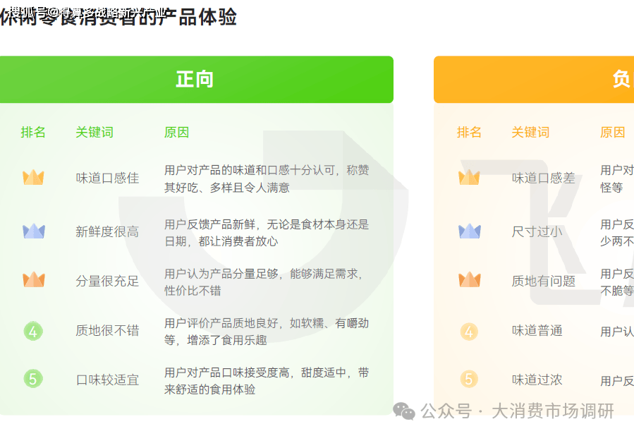
Task: Click the silver crown beside 尺寸过小
Action: [x=469, y=231]
